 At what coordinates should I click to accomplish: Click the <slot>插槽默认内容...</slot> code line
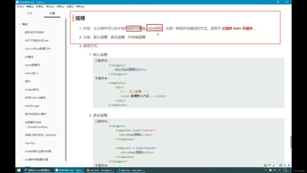click(143, 96)
